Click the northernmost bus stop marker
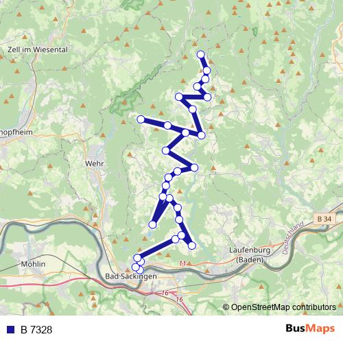This screenshot has height=343, width=343. [x=200, y=54]
